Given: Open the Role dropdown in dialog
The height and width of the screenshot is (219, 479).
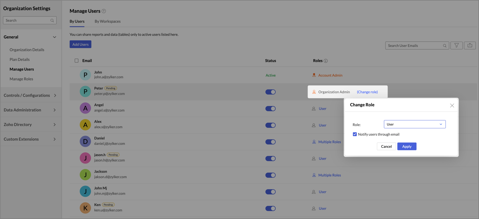Looking at the screenshot, I should [x=414, y=124].
